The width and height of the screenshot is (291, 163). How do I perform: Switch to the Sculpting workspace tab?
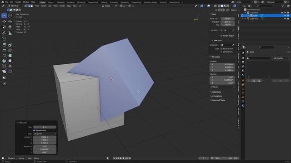[x=71, y=2]
